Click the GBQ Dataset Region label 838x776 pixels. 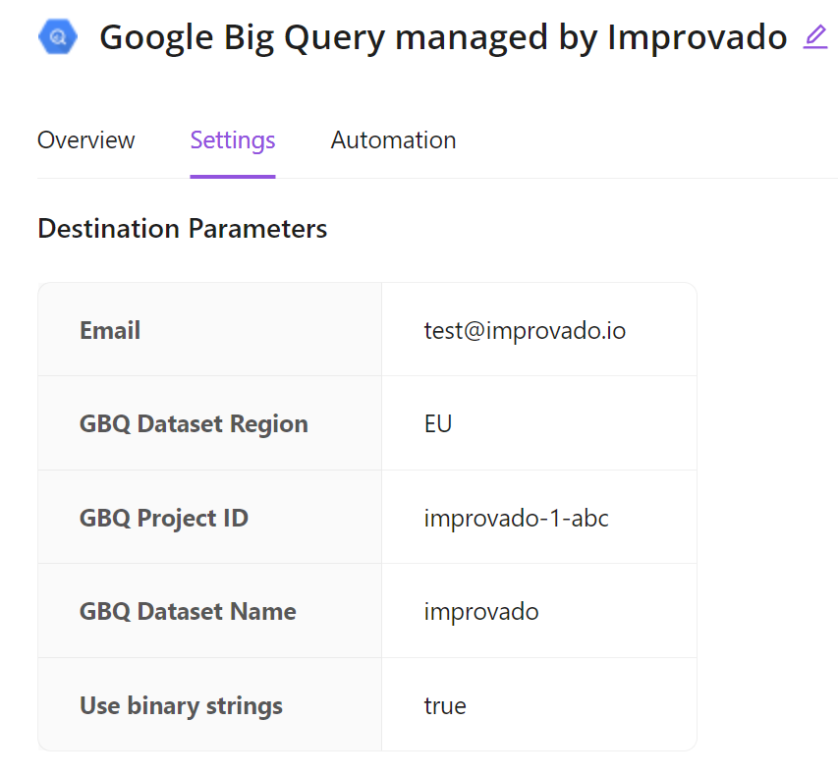pos(194,424)
